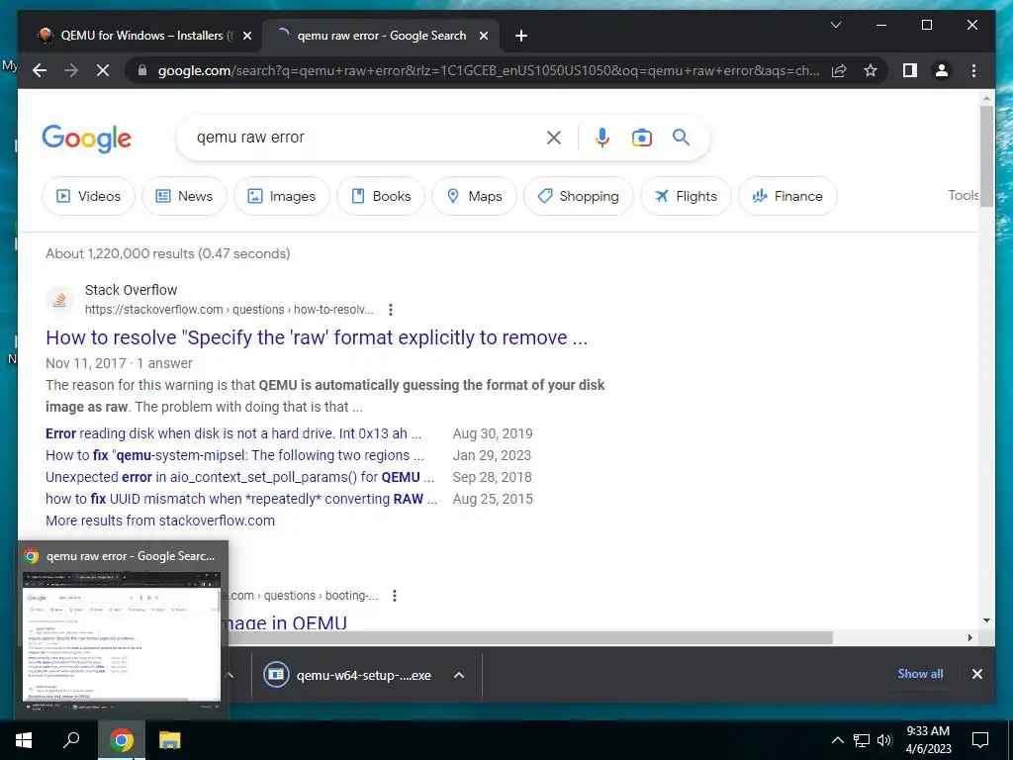This screenshot has height=760, width=1013.
Task: Open the tab search dropdown
Action: [835, 25]
